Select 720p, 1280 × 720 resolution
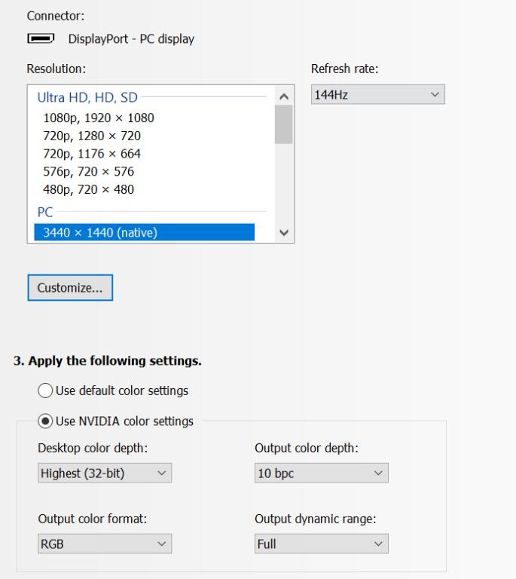 pyautogui.click(x=92, y=136)
